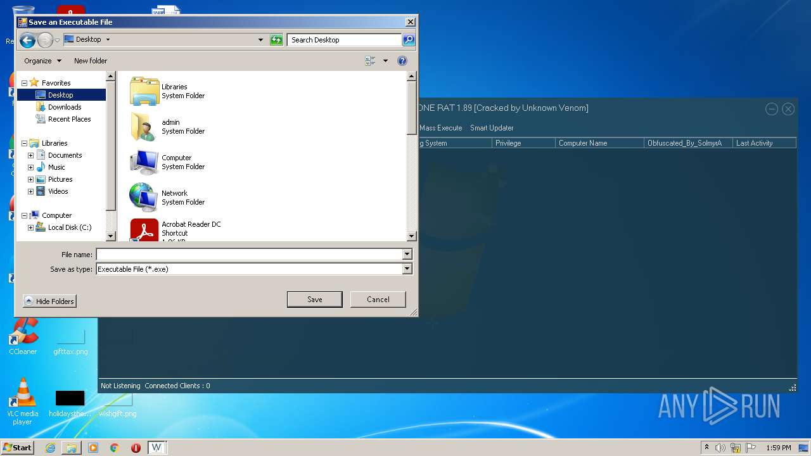Open the Libraries folder icon in file list

click(144, 91)
